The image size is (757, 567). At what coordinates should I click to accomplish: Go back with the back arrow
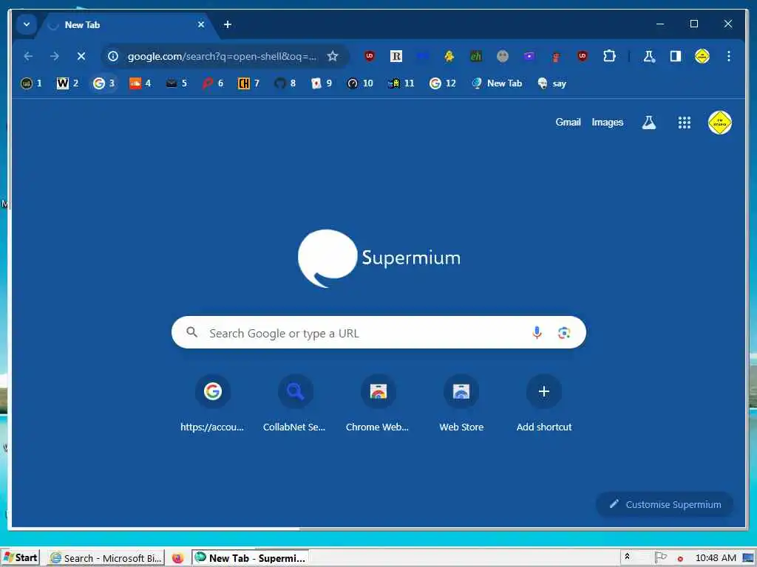tap(28, 56)
